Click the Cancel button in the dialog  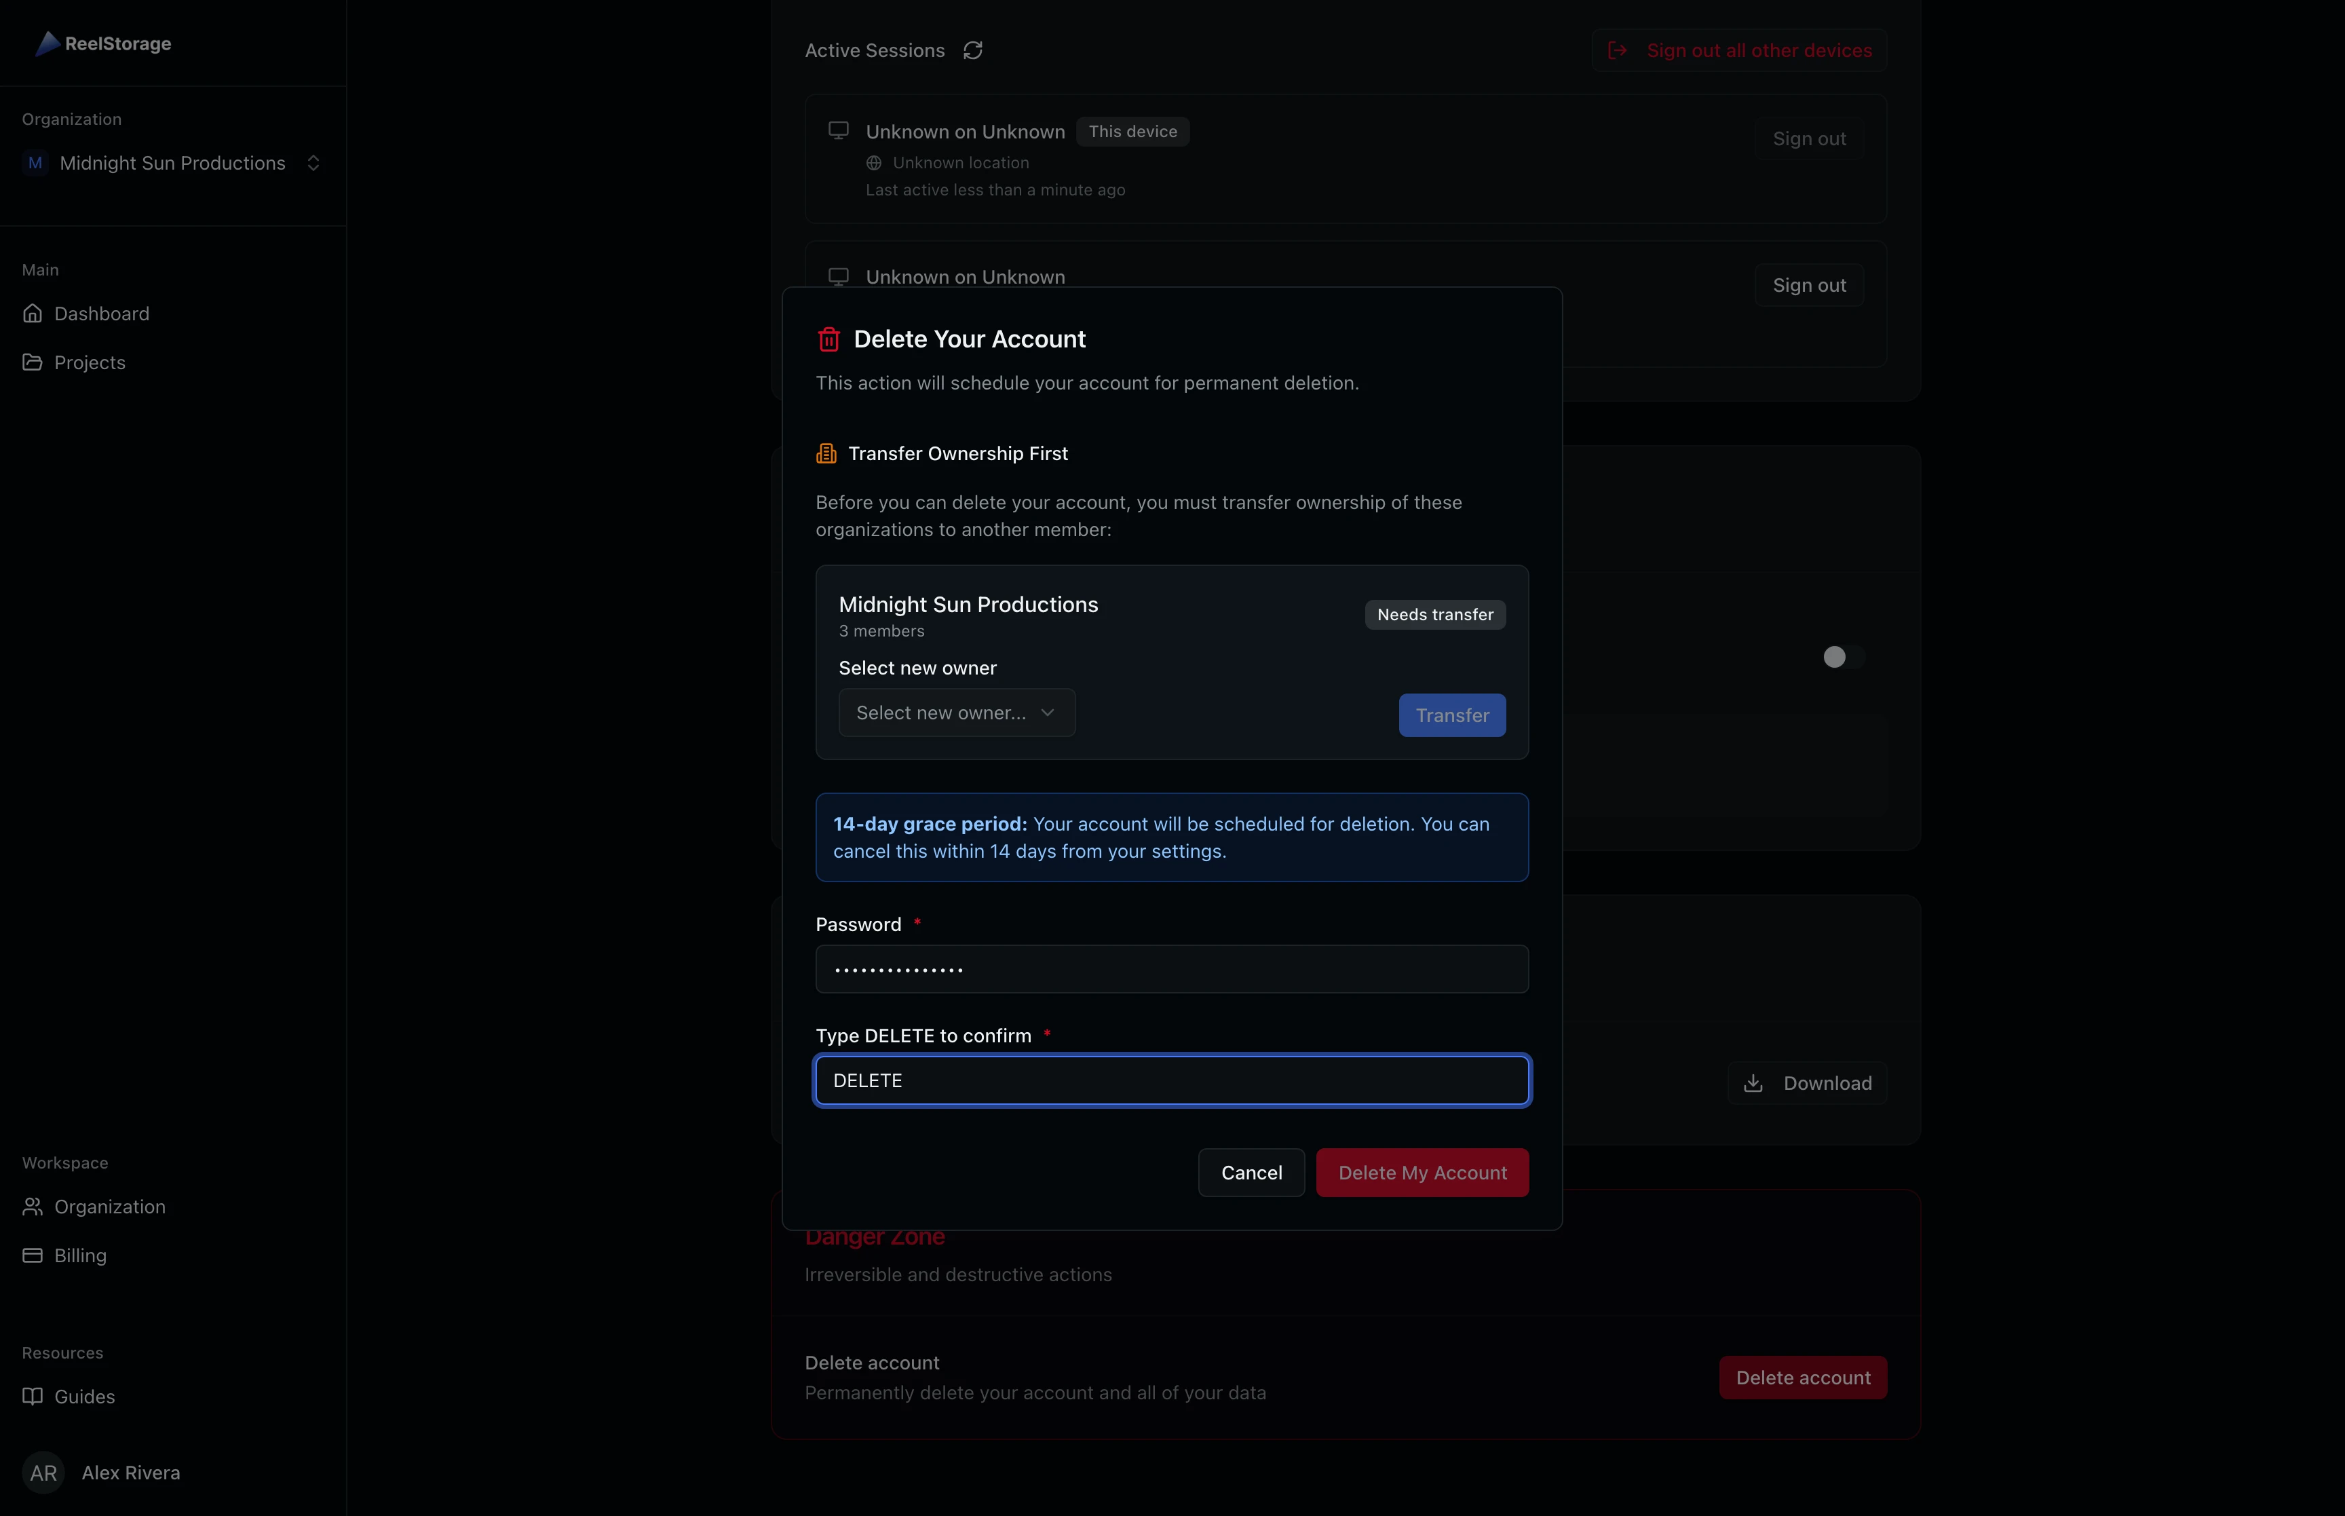coord(1251,1171)
